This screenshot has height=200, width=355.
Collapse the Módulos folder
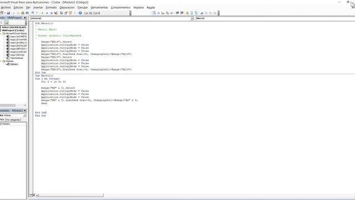pyautogui.click(x=1, y=61)
